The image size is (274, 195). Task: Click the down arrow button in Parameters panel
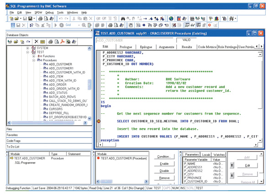coord(232,175)
